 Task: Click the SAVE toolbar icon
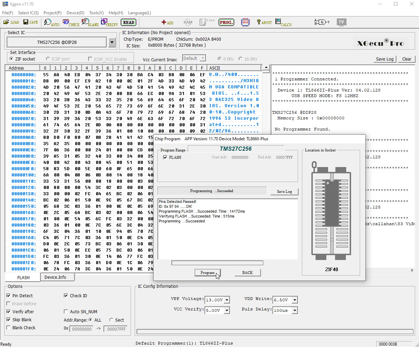point(31,22)
